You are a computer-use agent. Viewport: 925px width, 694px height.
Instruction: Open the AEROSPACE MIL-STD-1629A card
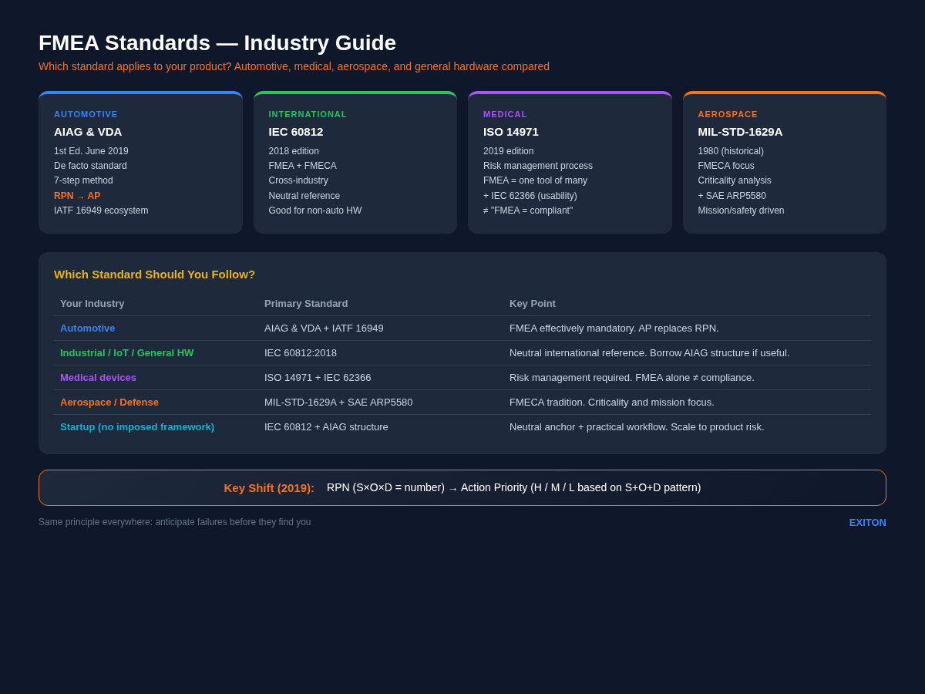point(784,162)
